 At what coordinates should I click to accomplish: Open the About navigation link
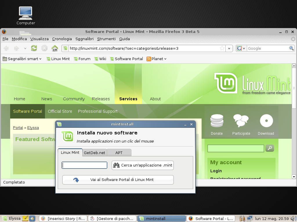(155, 99)
